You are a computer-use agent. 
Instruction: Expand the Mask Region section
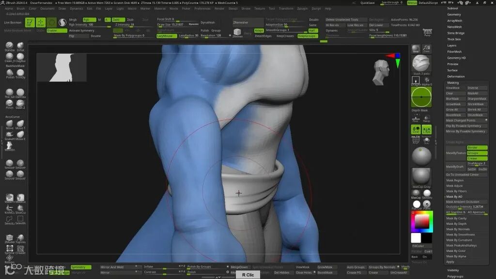point(455,180)
